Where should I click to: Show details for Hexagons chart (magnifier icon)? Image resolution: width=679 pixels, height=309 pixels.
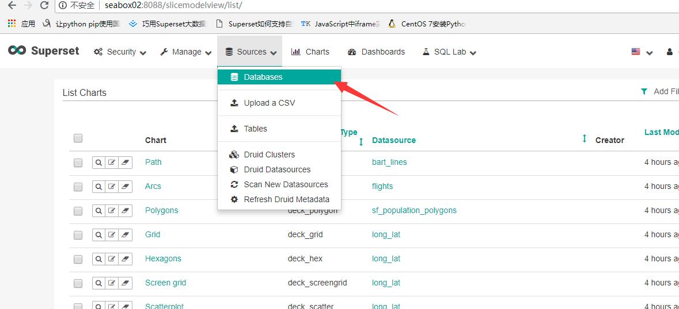tap(98, 259)
